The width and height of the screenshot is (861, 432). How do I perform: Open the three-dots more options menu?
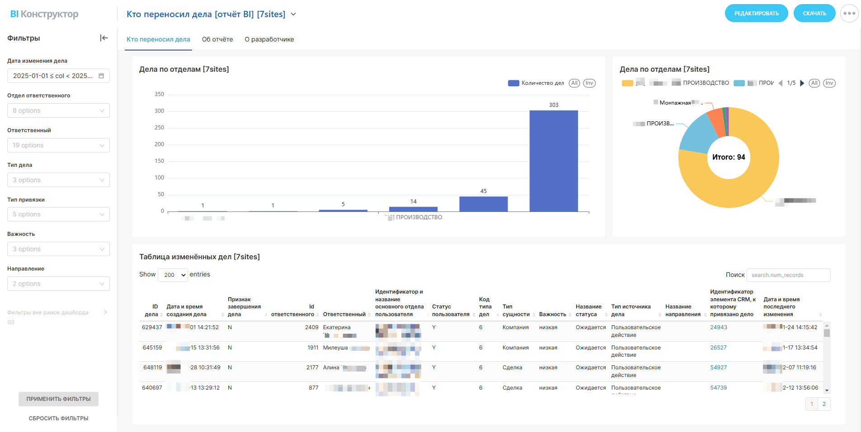pyautogui.click(x=849, y=14)
